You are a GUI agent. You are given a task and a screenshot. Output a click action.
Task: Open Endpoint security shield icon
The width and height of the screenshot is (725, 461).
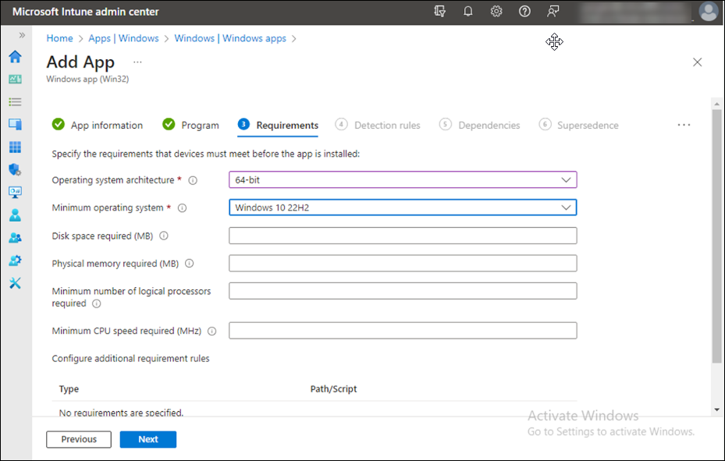click(14, 169)
